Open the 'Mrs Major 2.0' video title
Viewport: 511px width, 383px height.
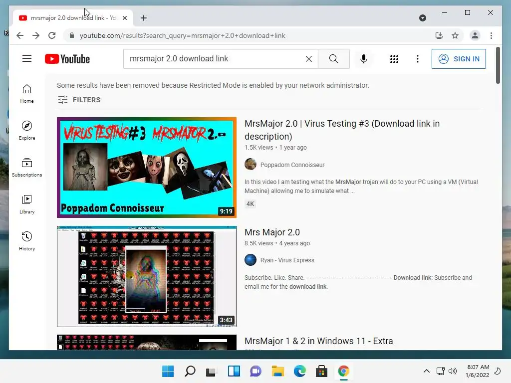coord(272,232)
